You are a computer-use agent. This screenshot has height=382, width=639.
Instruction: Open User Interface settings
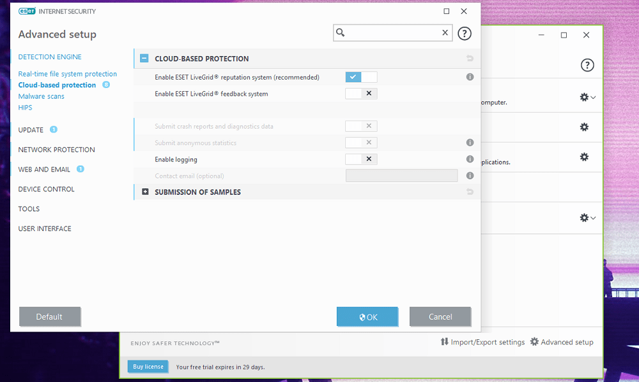coord(45,229)
